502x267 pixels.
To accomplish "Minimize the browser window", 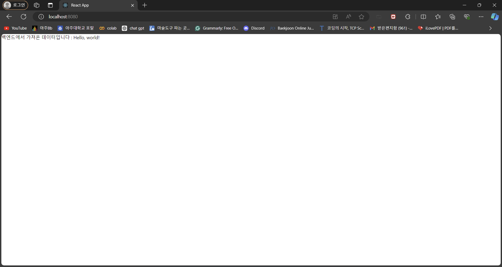I will click(464, 5).
